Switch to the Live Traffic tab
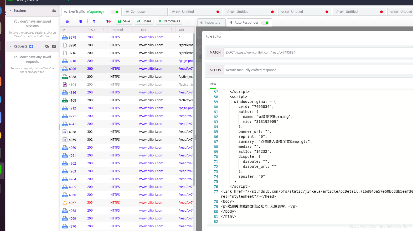This screenshot has height=231, width=413. [91, 12]
